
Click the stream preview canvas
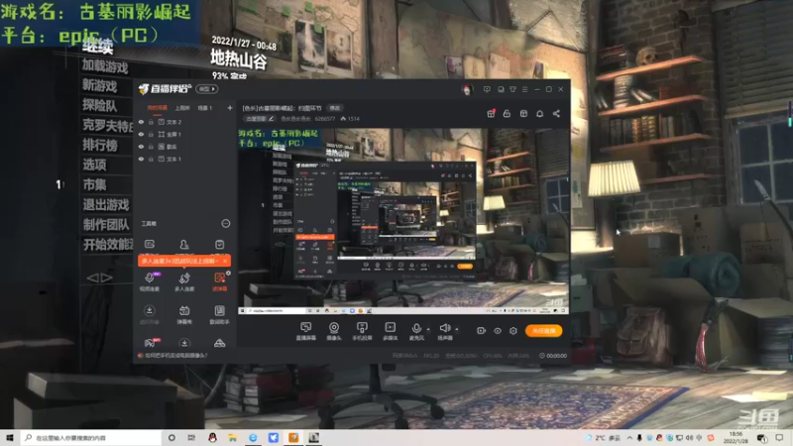point(403,221)
